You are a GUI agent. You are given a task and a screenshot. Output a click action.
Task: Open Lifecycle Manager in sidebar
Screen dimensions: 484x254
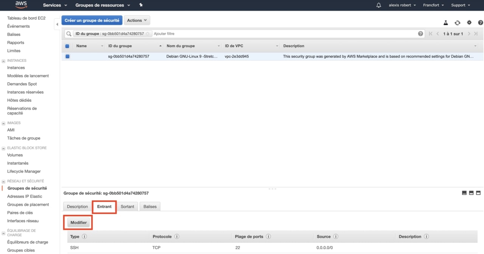point(24,171)
